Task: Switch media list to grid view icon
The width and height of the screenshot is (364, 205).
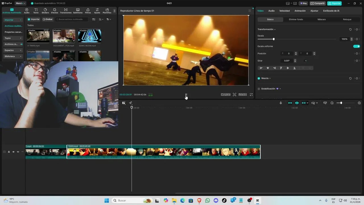Action: click(94, 19)
